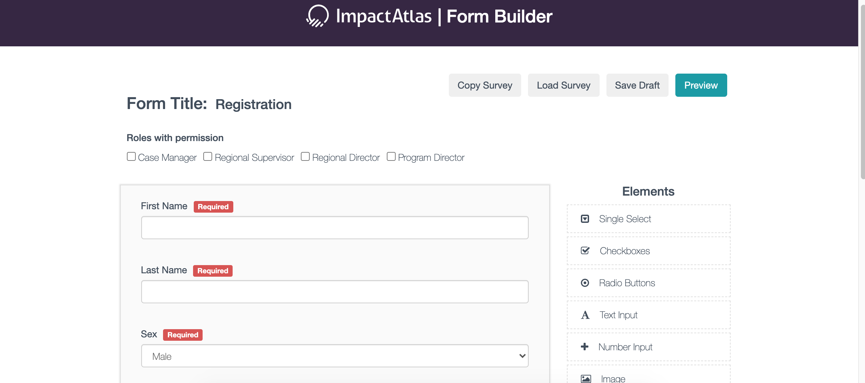865x383 pixels.
Task: Tick the Regional Director checkbox
Action: [305, 157]
